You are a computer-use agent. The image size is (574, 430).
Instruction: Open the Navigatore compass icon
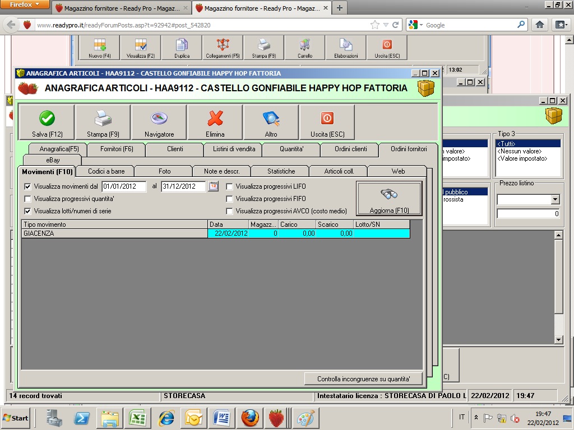(x=159, y=119)
